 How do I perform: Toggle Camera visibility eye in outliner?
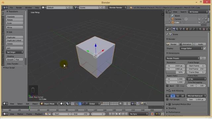point(199,19)
